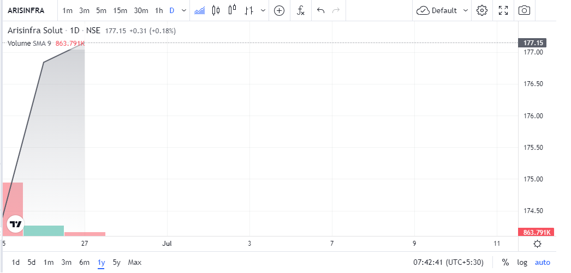This screenshot has width=571, height=273.
Task: Toggle auto scale mode
Action: pyautogui.click(x=542, y=262)
